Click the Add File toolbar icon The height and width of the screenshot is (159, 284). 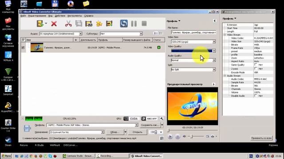coord(40,23)
